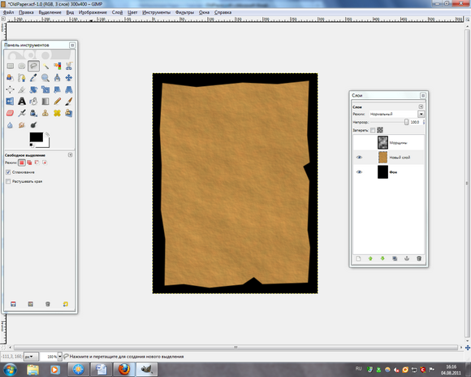Select the Pencil tool

pyautogui.click(x=57, y=102)
